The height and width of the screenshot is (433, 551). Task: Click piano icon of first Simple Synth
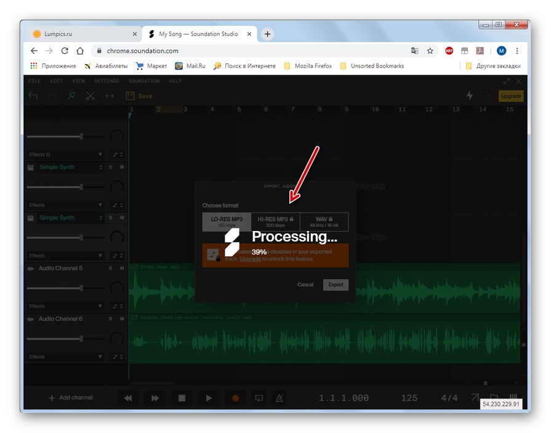coord(31,168)
